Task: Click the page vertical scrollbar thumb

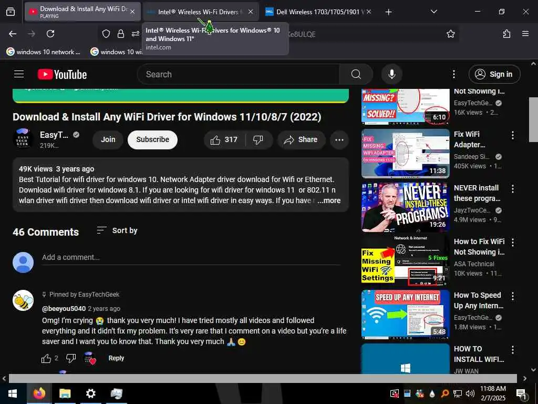Action: pyautogui.click(x=533, y=119)
